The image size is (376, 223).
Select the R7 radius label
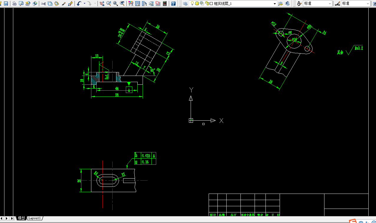tap(123, 174)
